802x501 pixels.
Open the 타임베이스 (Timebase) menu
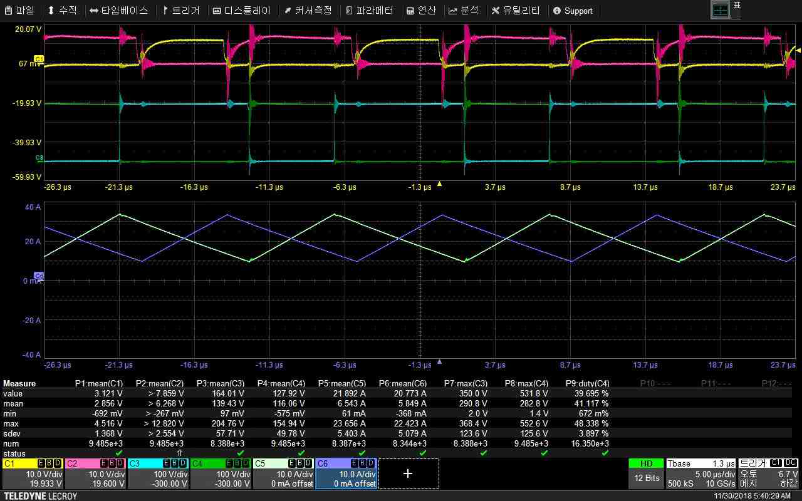point(118,11)
